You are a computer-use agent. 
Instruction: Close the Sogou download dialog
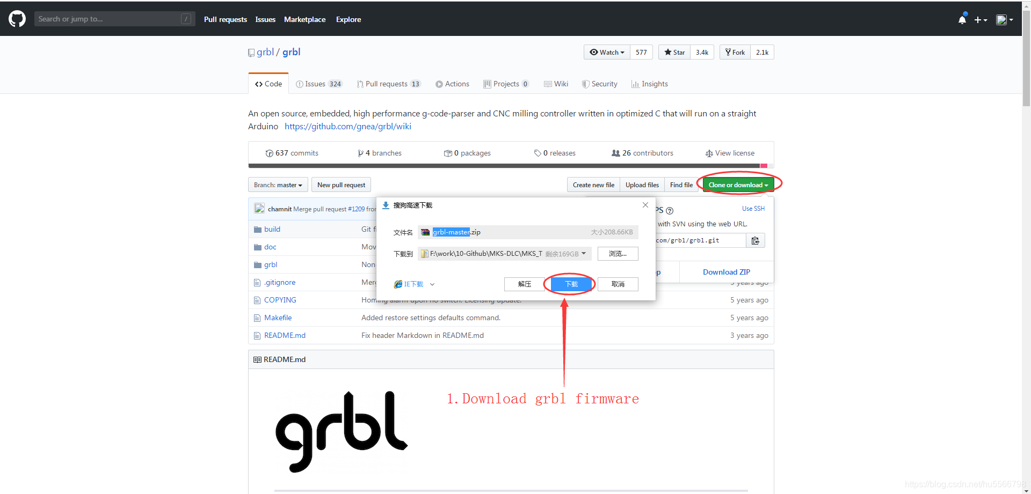[645, 205]
